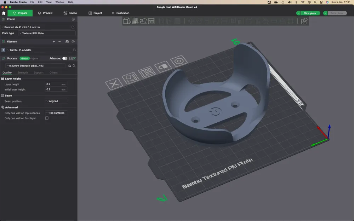Add a model with the cube-plus icon

(x=127, y=21)
